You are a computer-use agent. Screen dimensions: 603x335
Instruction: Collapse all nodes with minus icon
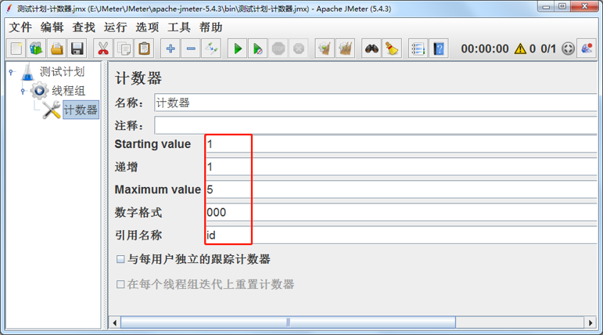click(x=191, y=49)
